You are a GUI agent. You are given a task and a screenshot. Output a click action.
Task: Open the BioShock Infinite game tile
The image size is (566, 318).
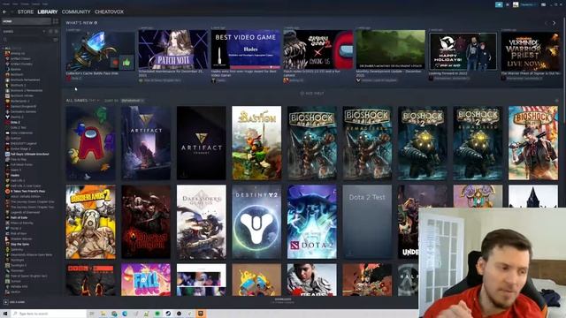coord(533,143)
